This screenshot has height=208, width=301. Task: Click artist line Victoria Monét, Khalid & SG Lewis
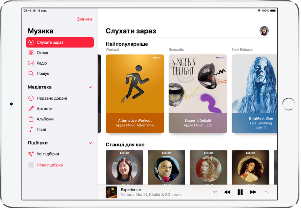[x=151, y=195]
